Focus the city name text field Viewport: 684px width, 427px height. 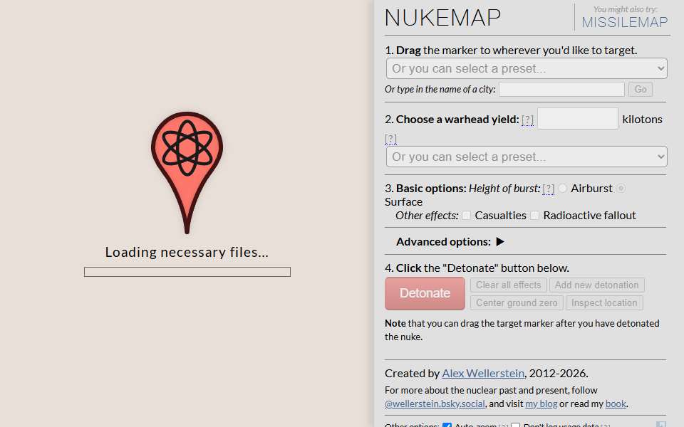click(x=561, y=90)
